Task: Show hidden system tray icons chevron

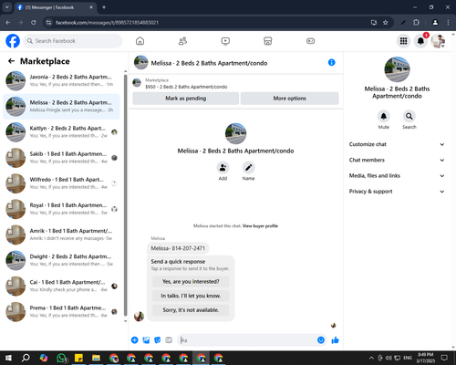Action: pyautogui.click(x=371, y=358)
